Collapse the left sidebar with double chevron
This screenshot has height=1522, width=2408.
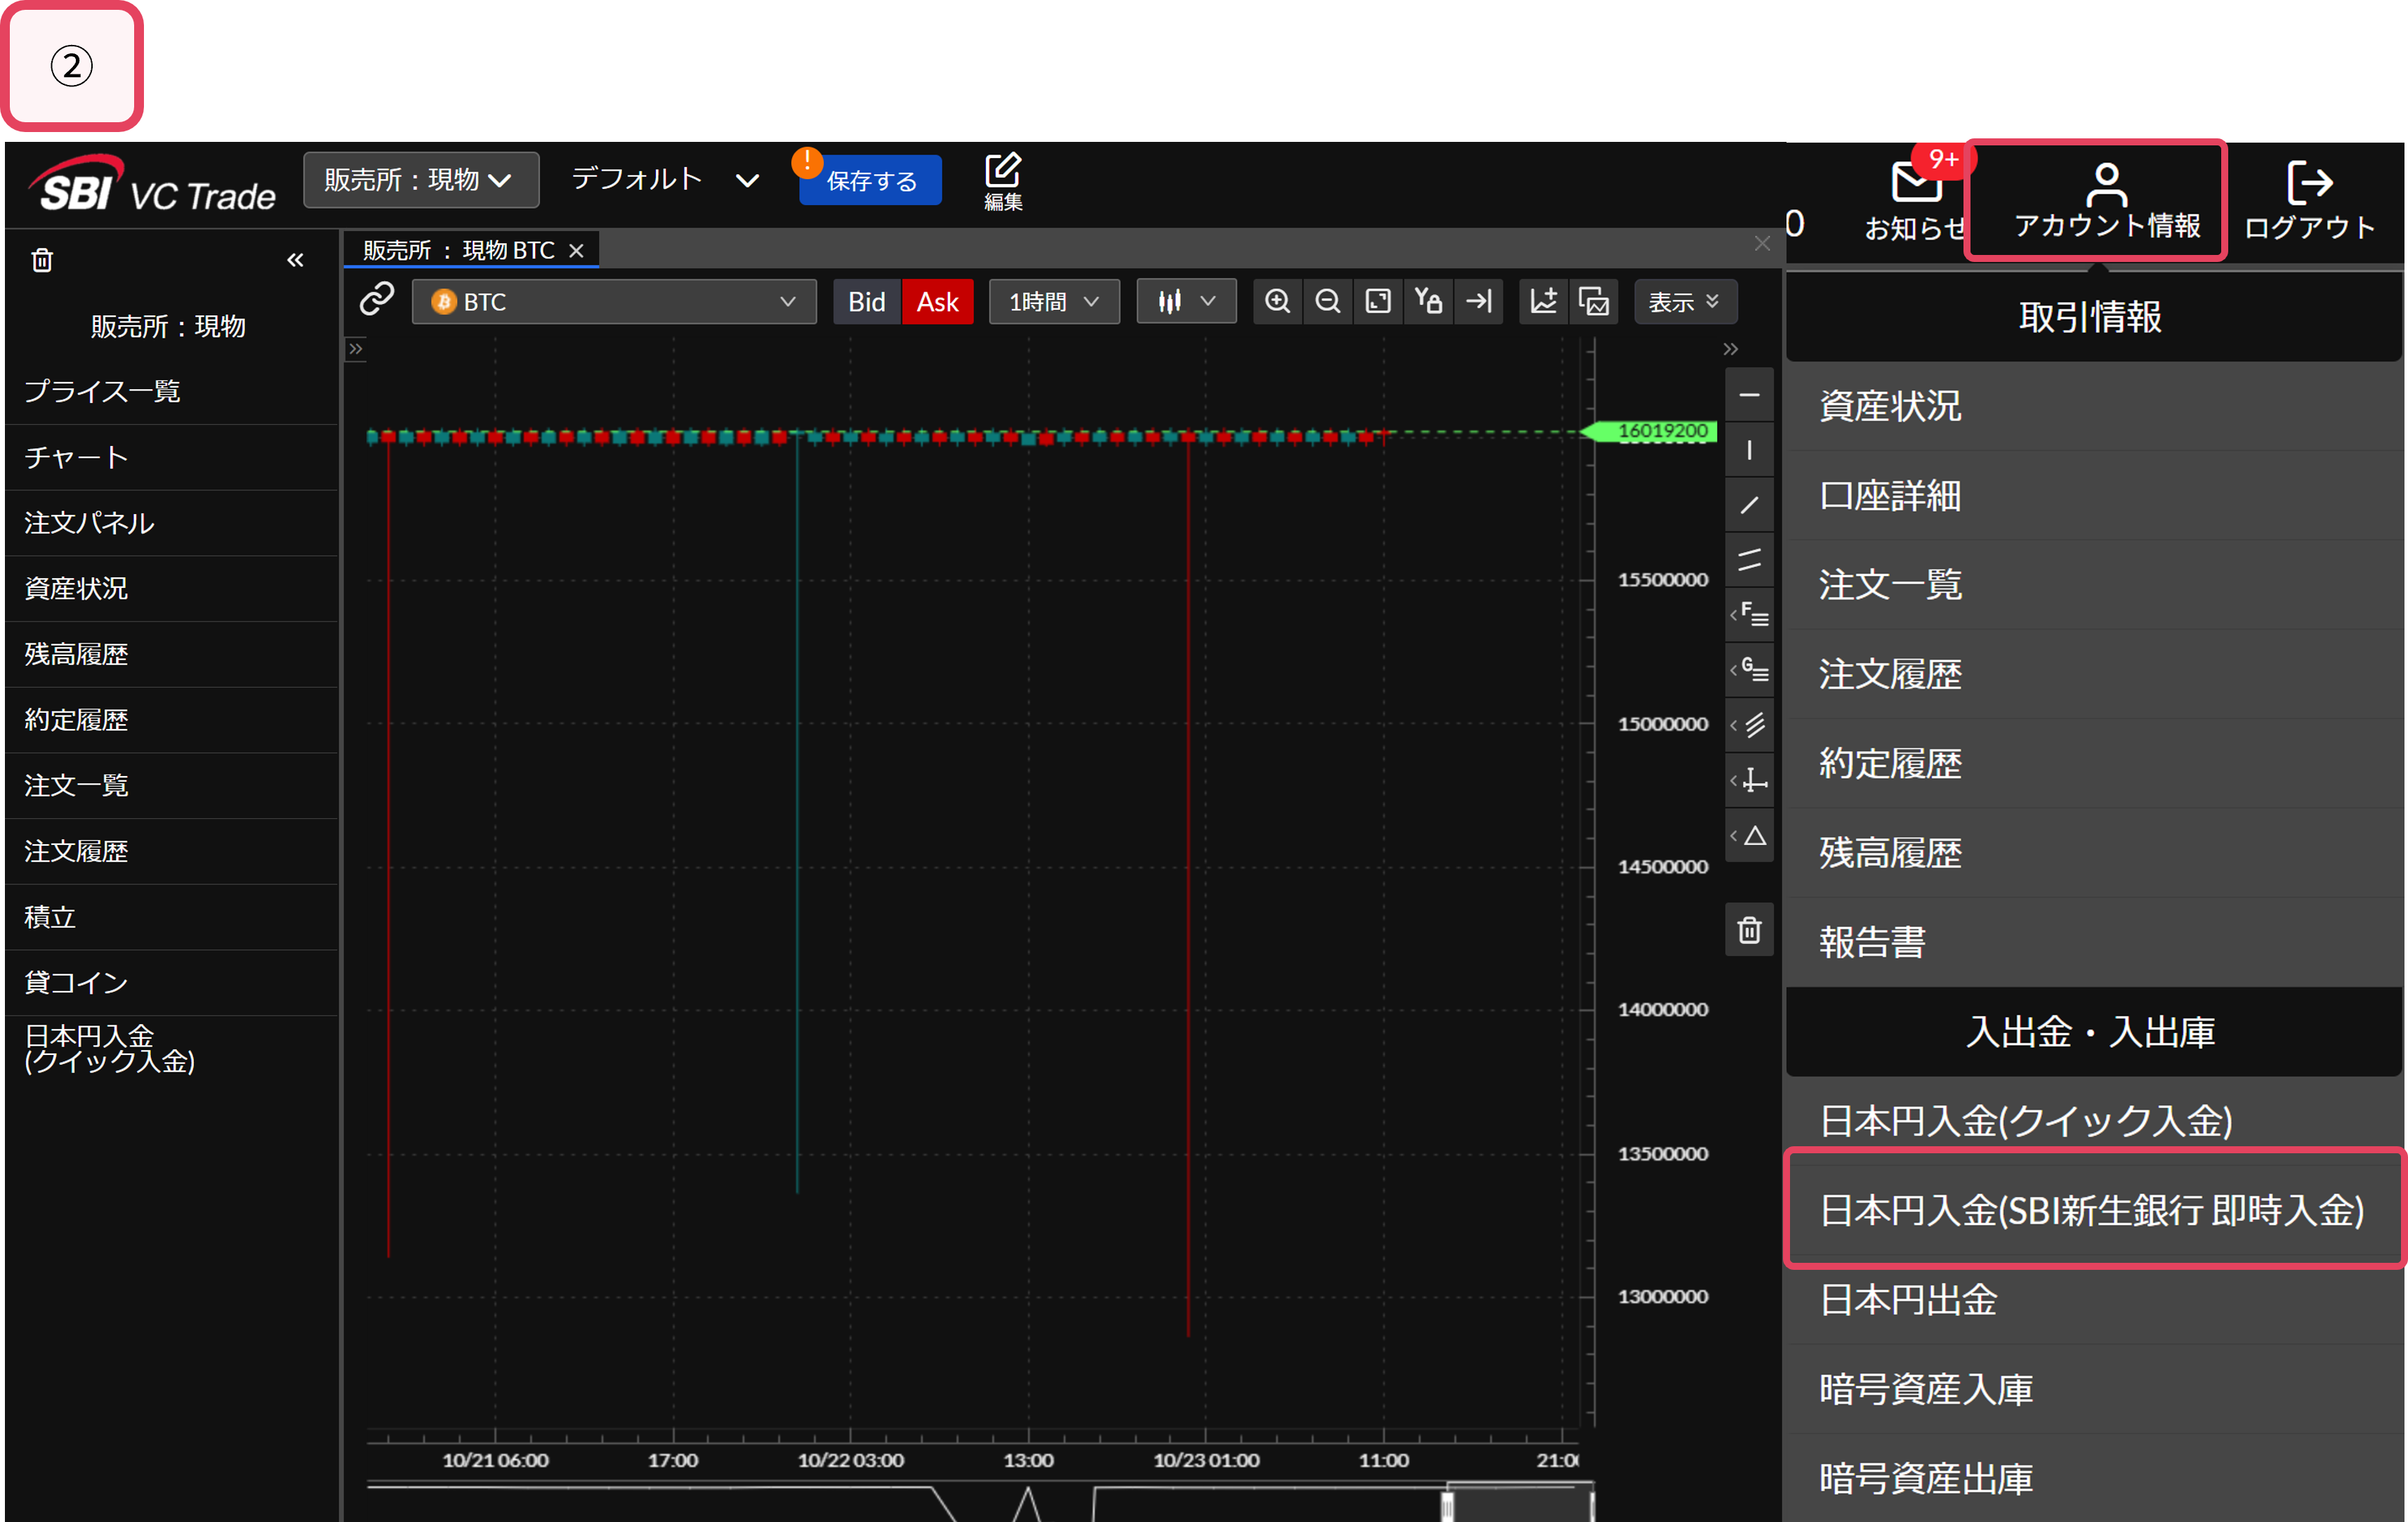(295, 260)
